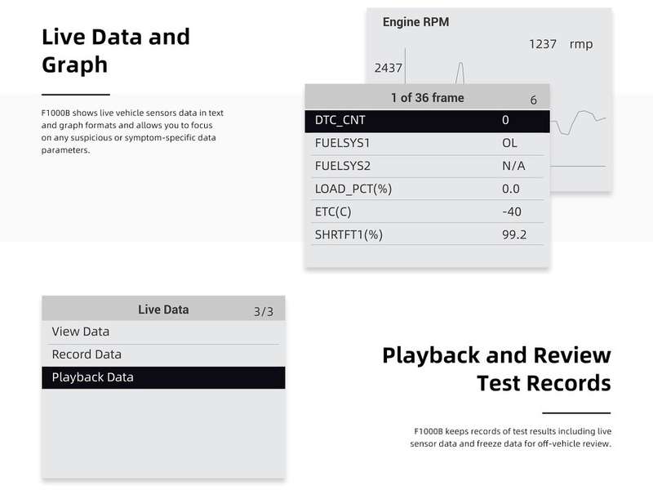The height and width of the screenshot is (490, 653).
Task: Choose Record Data menu entry
Action: [163, 355]
